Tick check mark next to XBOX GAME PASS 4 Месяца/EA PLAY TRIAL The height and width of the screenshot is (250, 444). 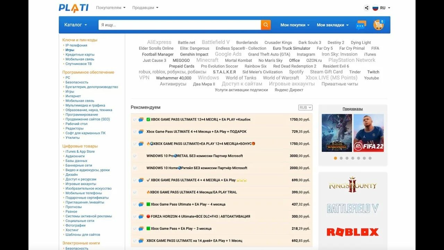tap(135, 192)
